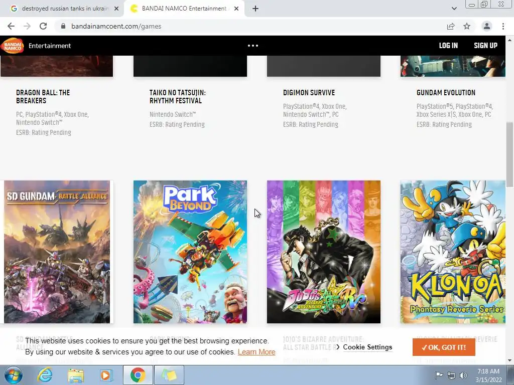Open Dragon Ball: The Breakers title
Screen dimensions: 514x385
43,97
